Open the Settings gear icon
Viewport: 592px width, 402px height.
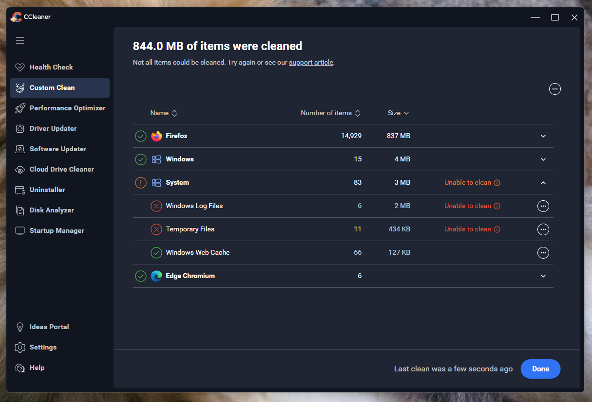pos(20,348)
